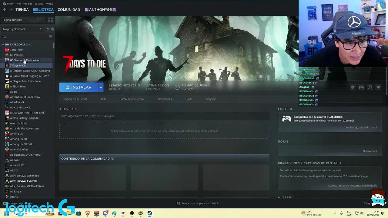Open the Guías link
Screen dimensions: 388x218
tap(189, 99)
